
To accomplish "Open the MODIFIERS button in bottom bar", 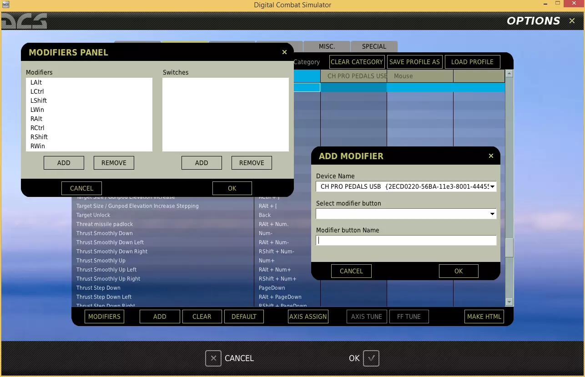I will click(104, 317).
